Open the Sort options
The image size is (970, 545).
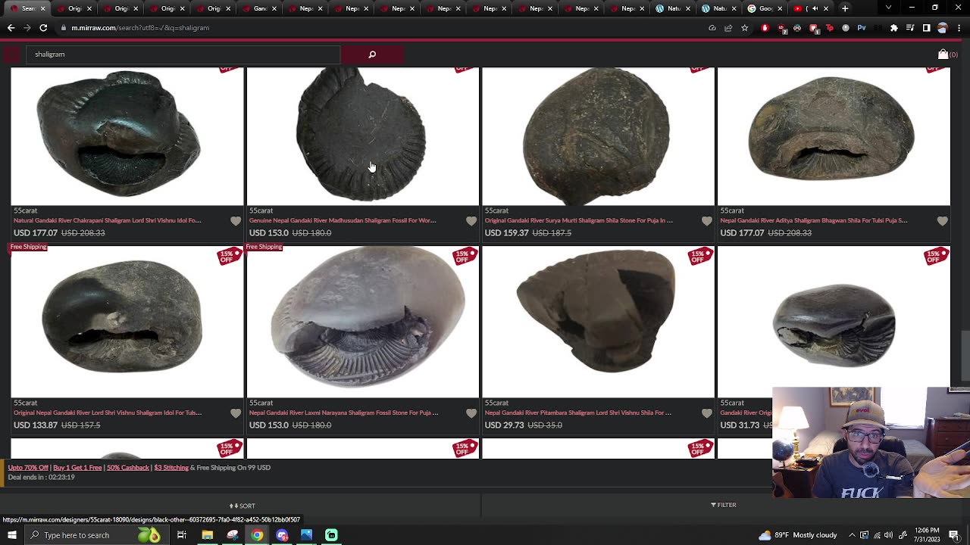242,506
